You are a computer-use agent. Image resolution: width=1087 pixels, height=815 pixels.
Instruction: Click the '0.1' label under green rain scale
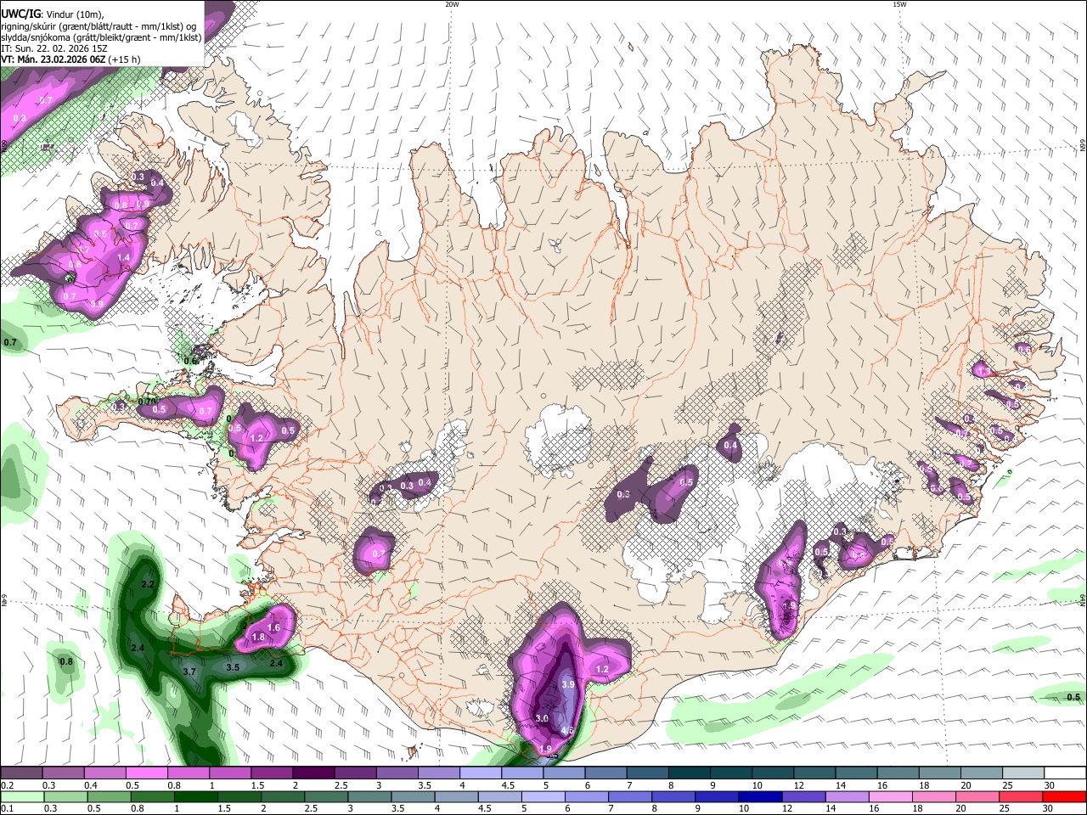point(7,809)
